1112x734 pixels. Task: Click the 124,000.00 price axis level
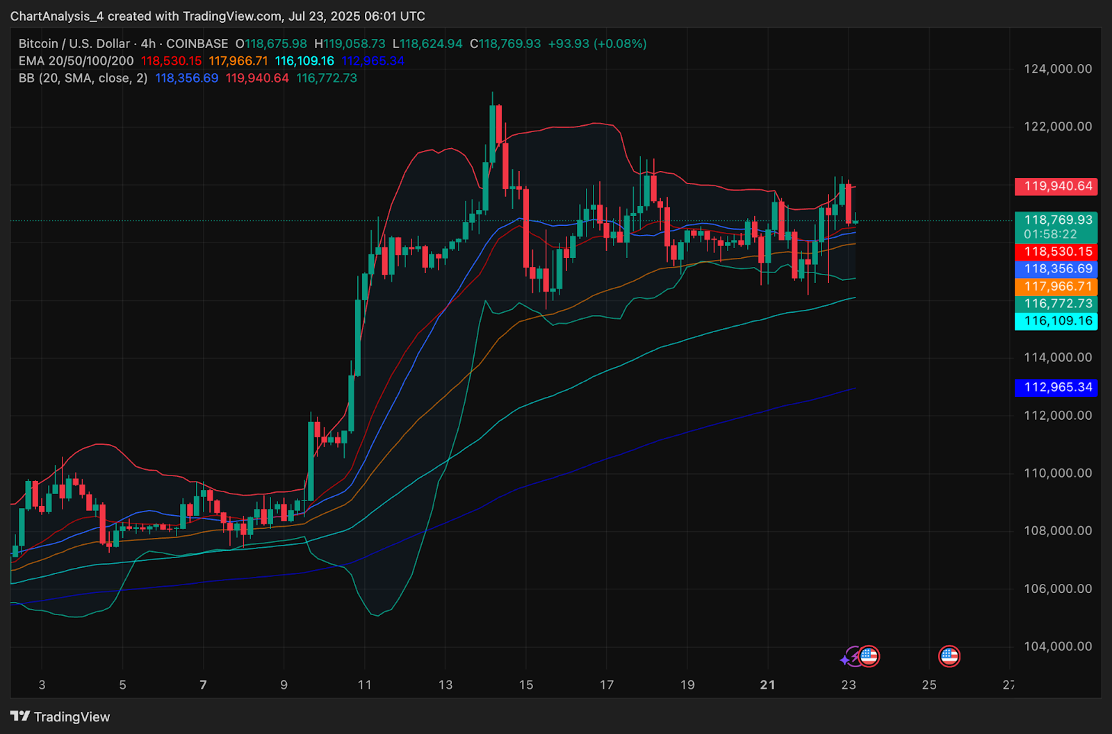[1058, 69]
